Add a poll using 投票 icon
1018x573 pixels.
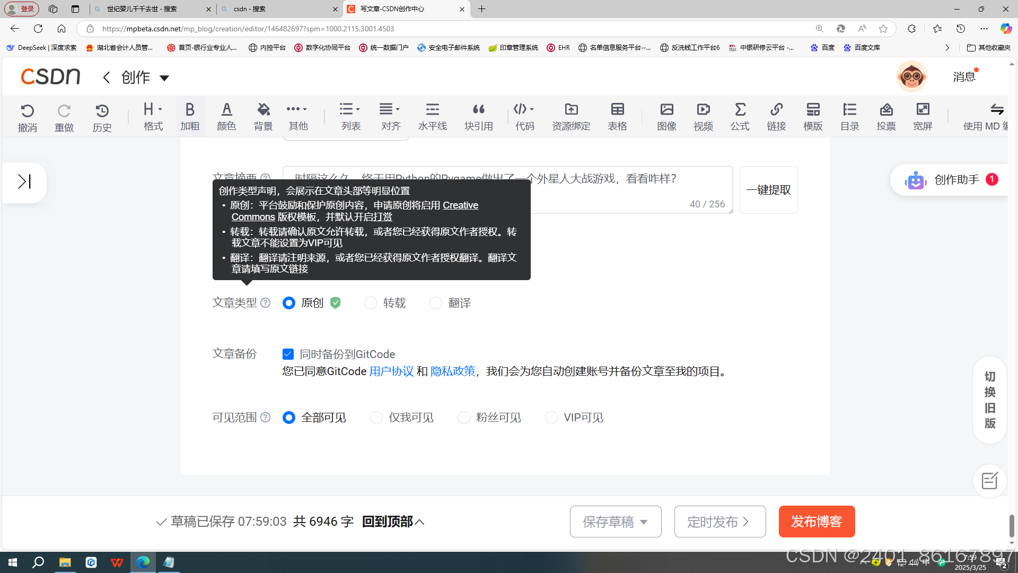point(886,116)
